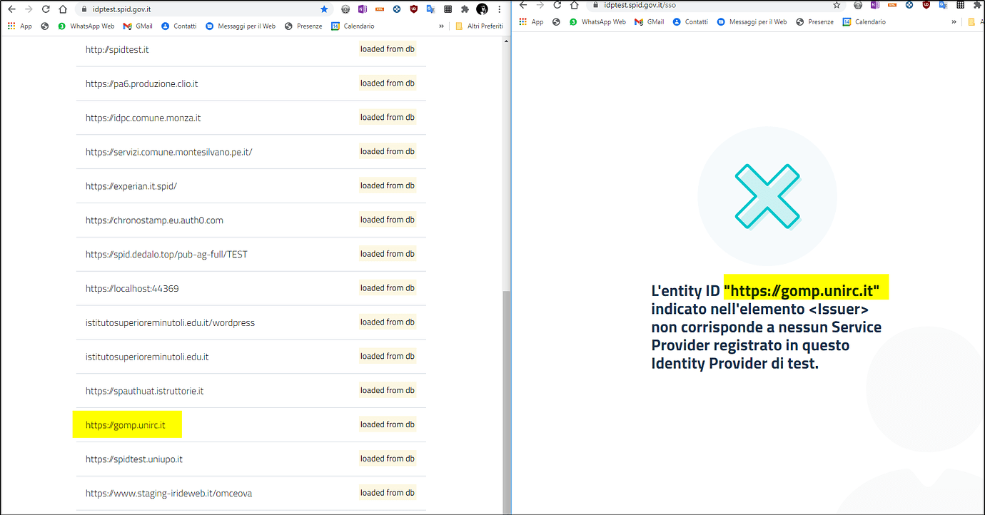Click the highlighted "https://gomp.unirc.it" error text

point(802,291)
